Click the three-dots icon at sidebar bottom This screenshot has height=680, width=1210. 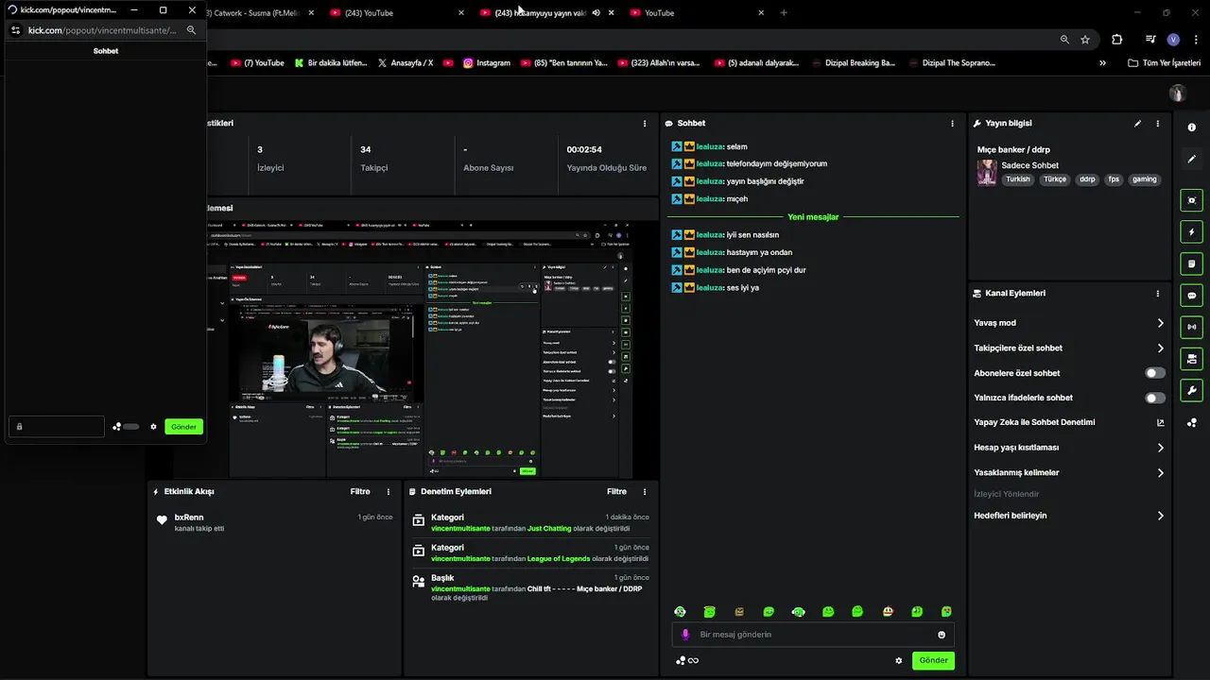(x=1191, y=422)
